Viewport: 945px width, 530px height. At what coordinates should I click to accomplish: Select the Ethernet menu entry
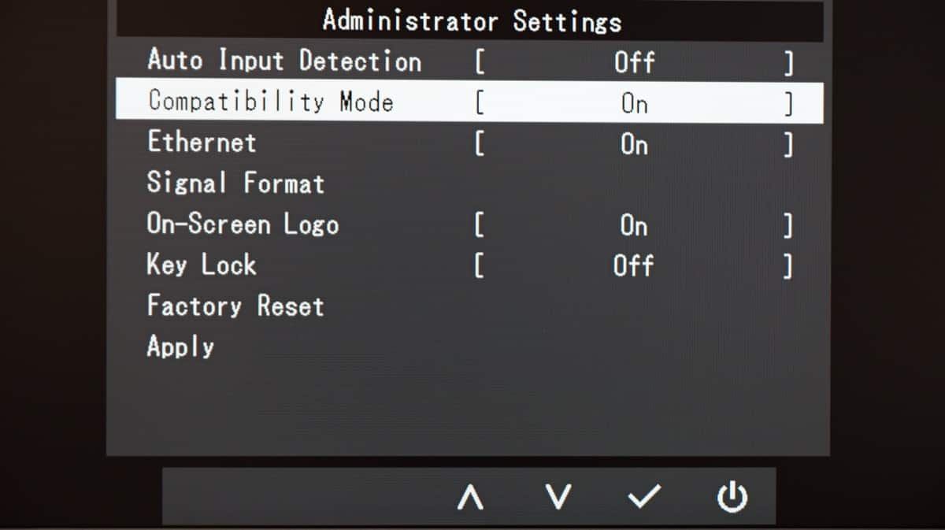201,143
